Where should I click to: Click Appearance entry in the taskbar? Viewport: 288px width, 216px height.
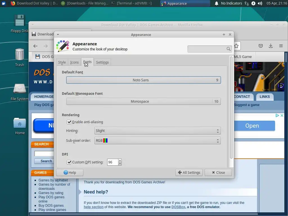(185, 3)
